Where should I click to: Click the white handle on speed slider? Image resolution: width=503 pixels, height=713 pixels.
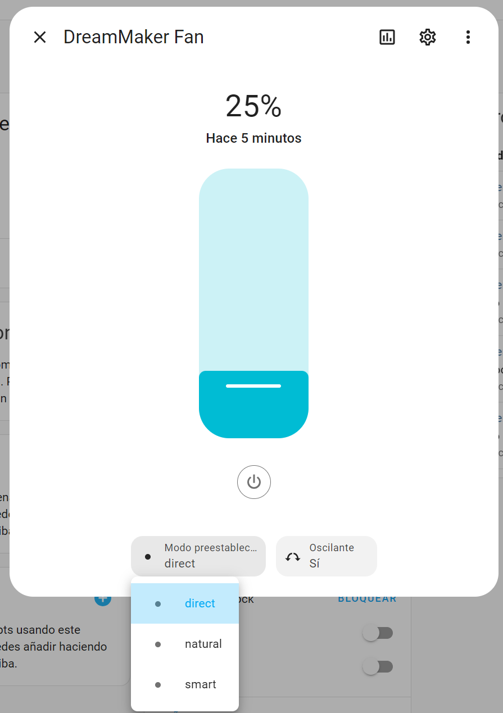pos(253,386)
